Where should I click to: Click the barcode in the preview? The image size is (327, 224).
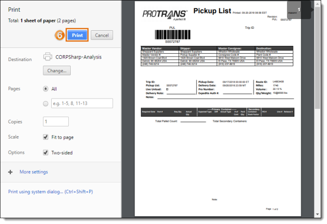pos(172,35)
